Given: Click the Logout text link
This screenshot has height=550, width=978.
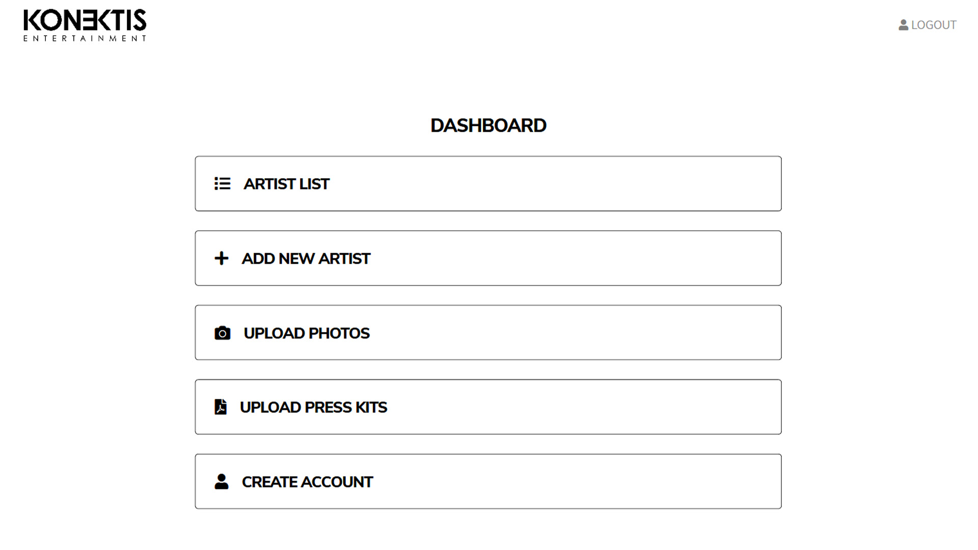Looking at the screenshot, I should point(934,25).
